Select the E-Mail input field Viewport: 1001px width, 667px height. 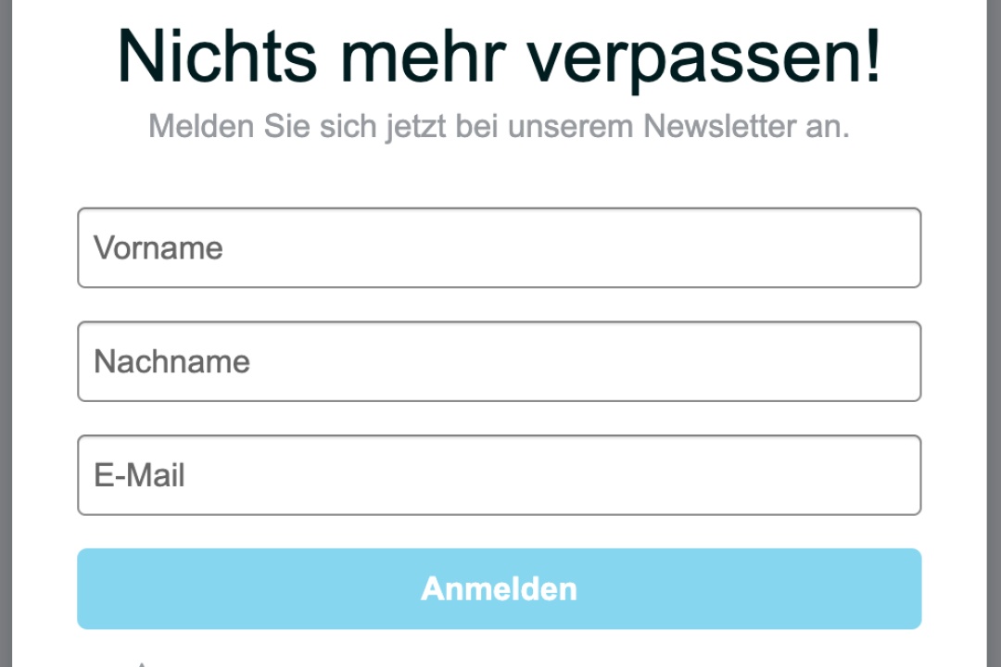click(500, 474)
